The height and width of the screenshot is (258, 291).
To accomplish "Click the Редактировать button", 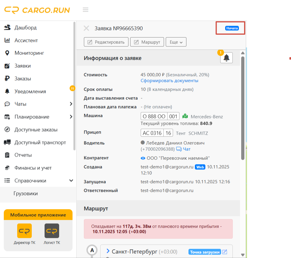I will tap(106, 42).
